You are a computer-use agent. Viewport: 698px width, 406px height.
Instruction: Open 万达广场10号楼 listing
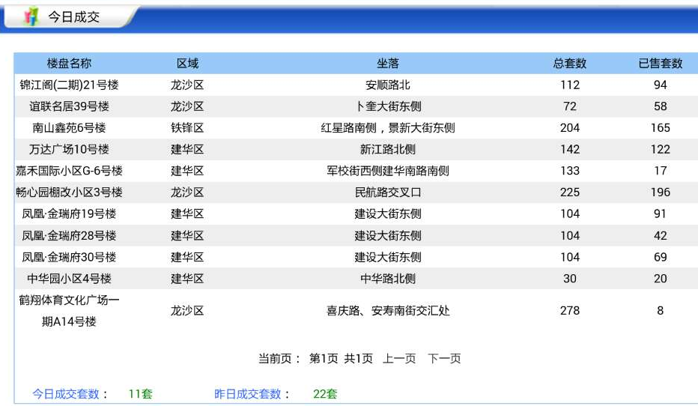tap(69, 149)
